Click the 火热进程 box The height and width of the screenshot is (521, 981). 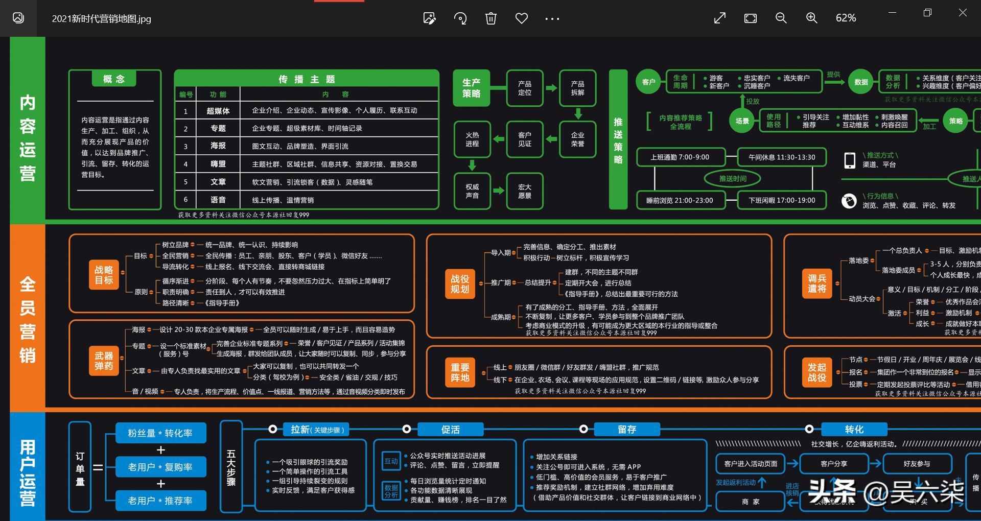472,139
